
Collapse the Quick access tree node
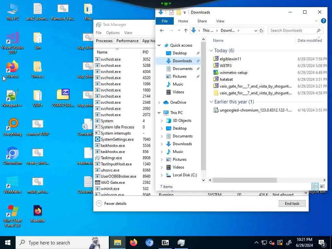tap(159, 45)
